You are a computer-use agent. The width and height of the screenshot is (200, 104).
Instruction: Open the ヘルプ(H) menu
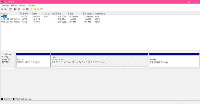[31, 5]
